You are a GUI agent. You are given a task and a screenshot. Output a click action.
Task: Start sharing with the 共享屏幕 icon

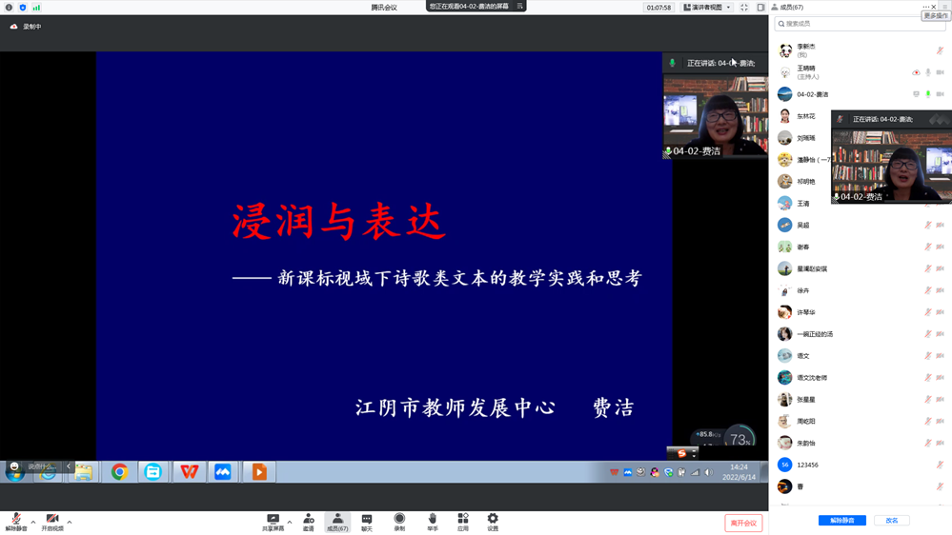click(x=273, y=519)
